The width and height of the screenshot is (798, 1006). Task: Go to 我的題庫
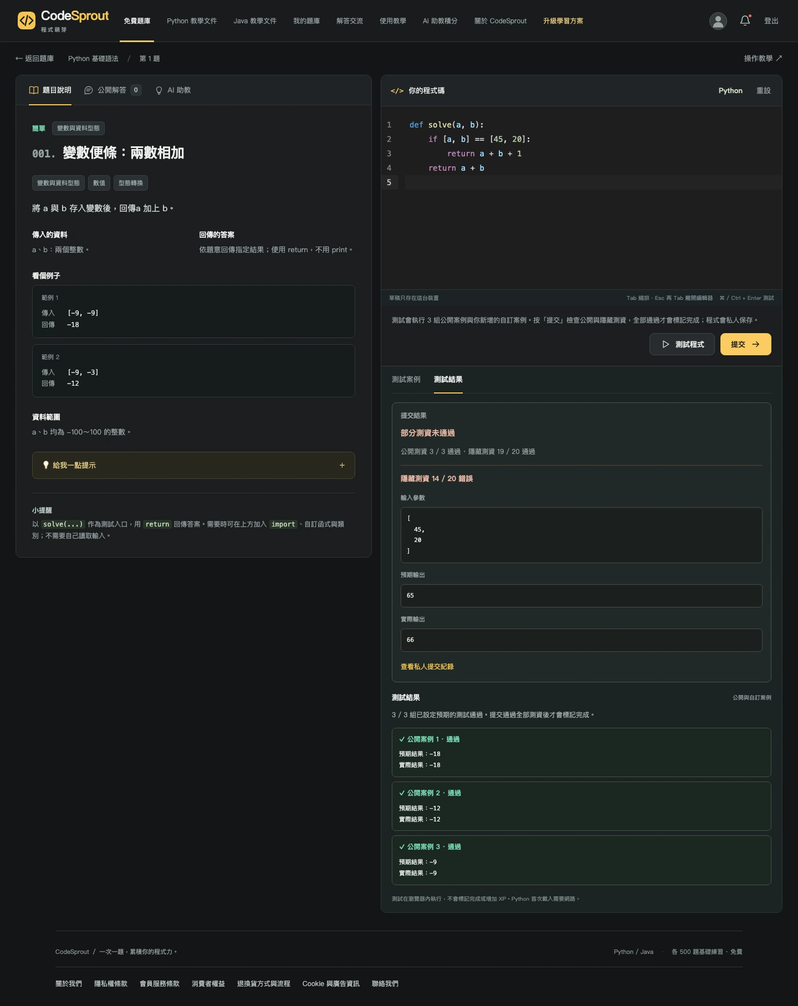point(306,21)
